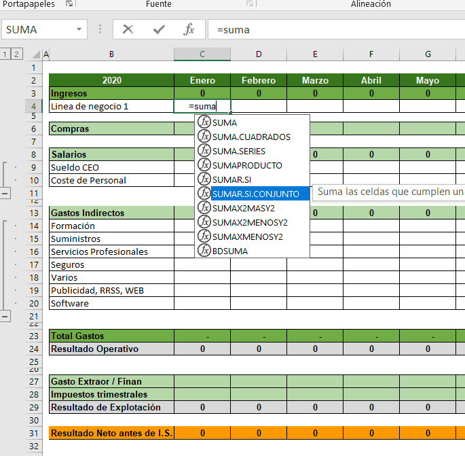Select the Servicios Profesionales cell
The height and width of the screenshot is (456, 465).
[x=111, y=251]
